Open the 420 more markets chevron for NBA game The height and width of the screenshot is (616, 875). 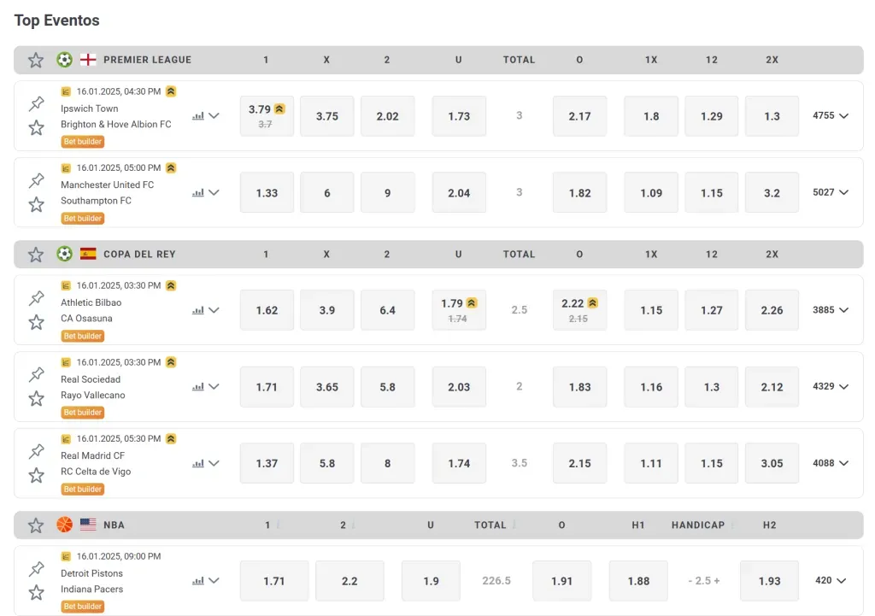831,581
